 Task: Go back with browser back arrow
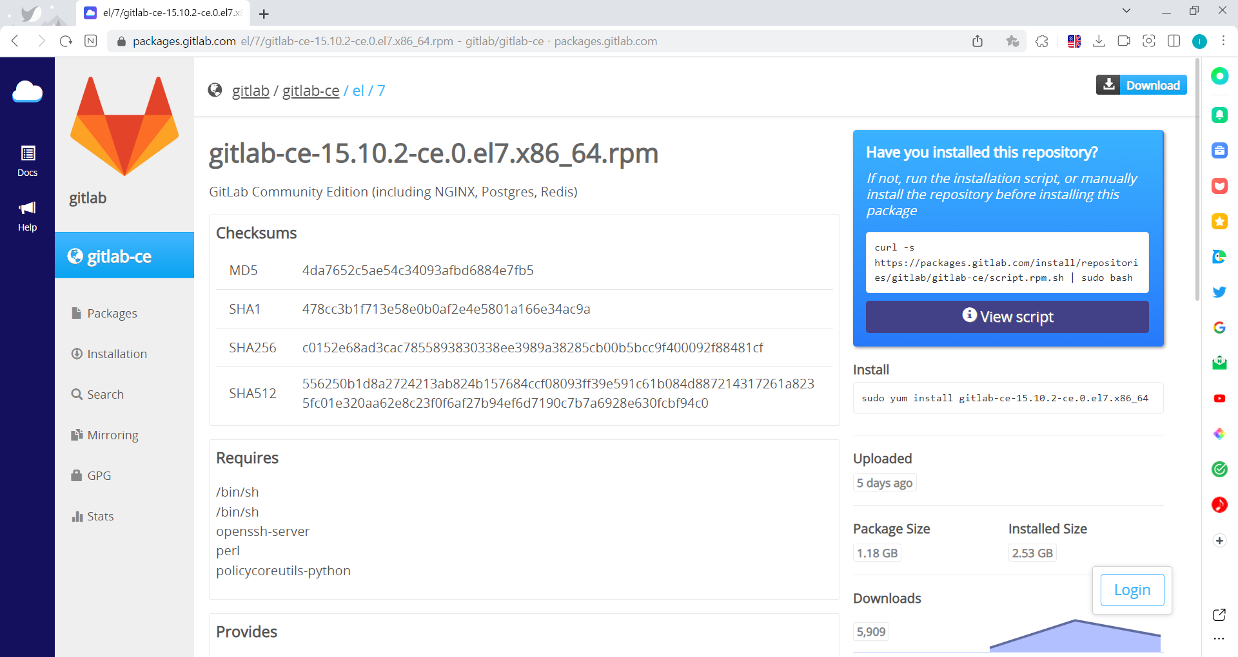pos(15,41)
